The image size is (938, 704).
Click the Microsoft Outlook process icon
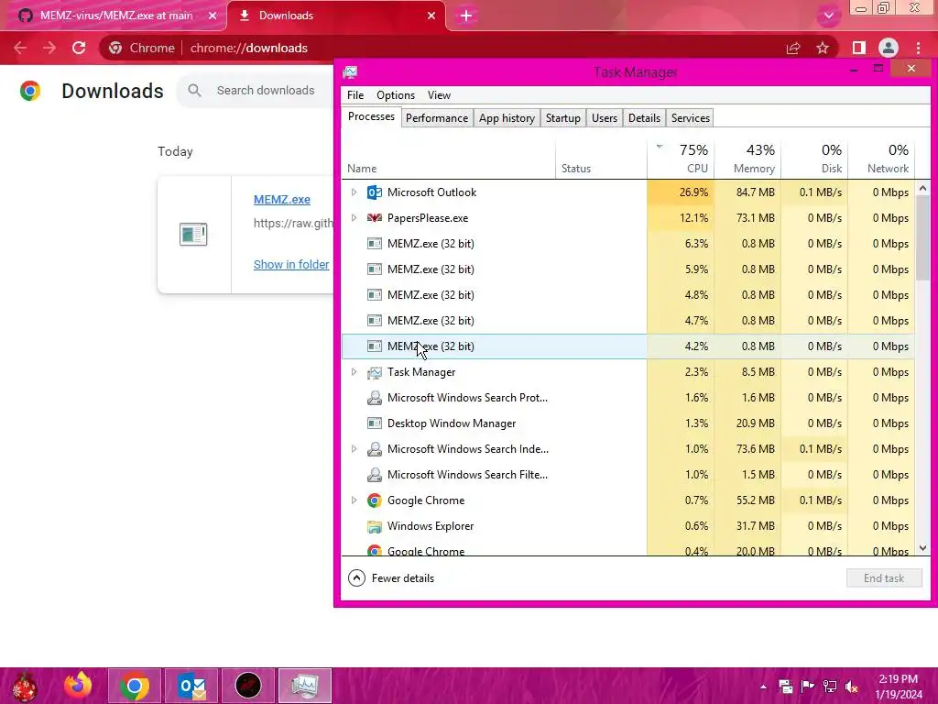(x=375, y=192)
